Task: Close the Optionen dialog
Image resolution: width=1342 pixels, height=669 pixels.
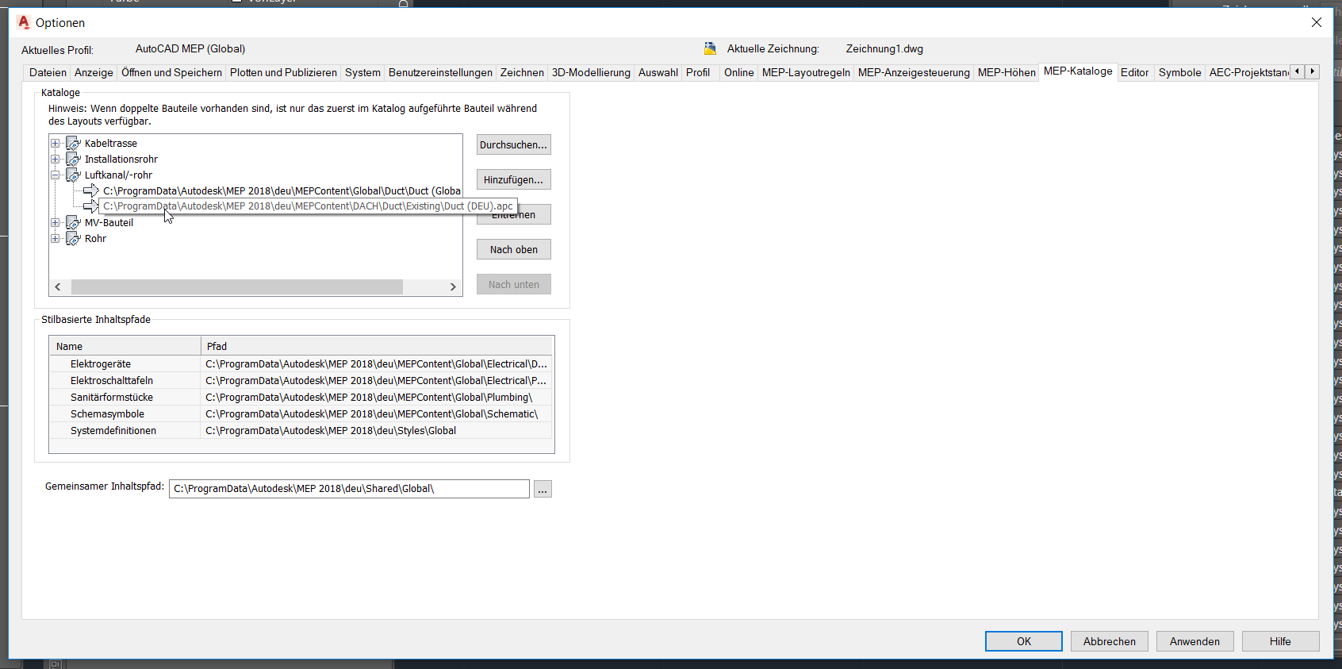Action: click(1317, 22)
